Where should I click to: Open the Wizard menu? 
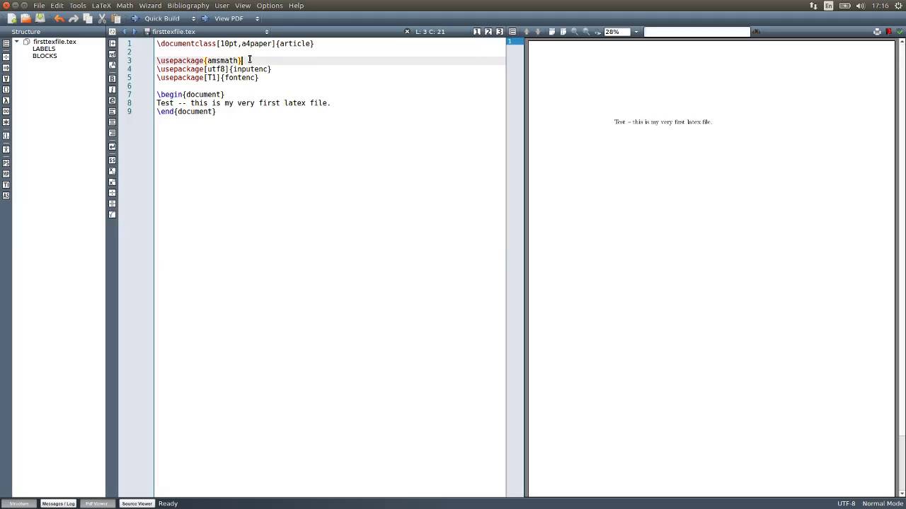(x=150, y=6)
